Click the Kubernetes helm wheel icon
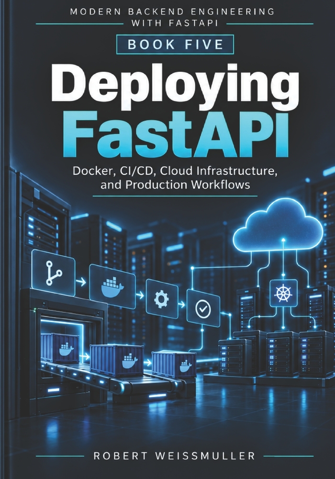 click(283, 293)
